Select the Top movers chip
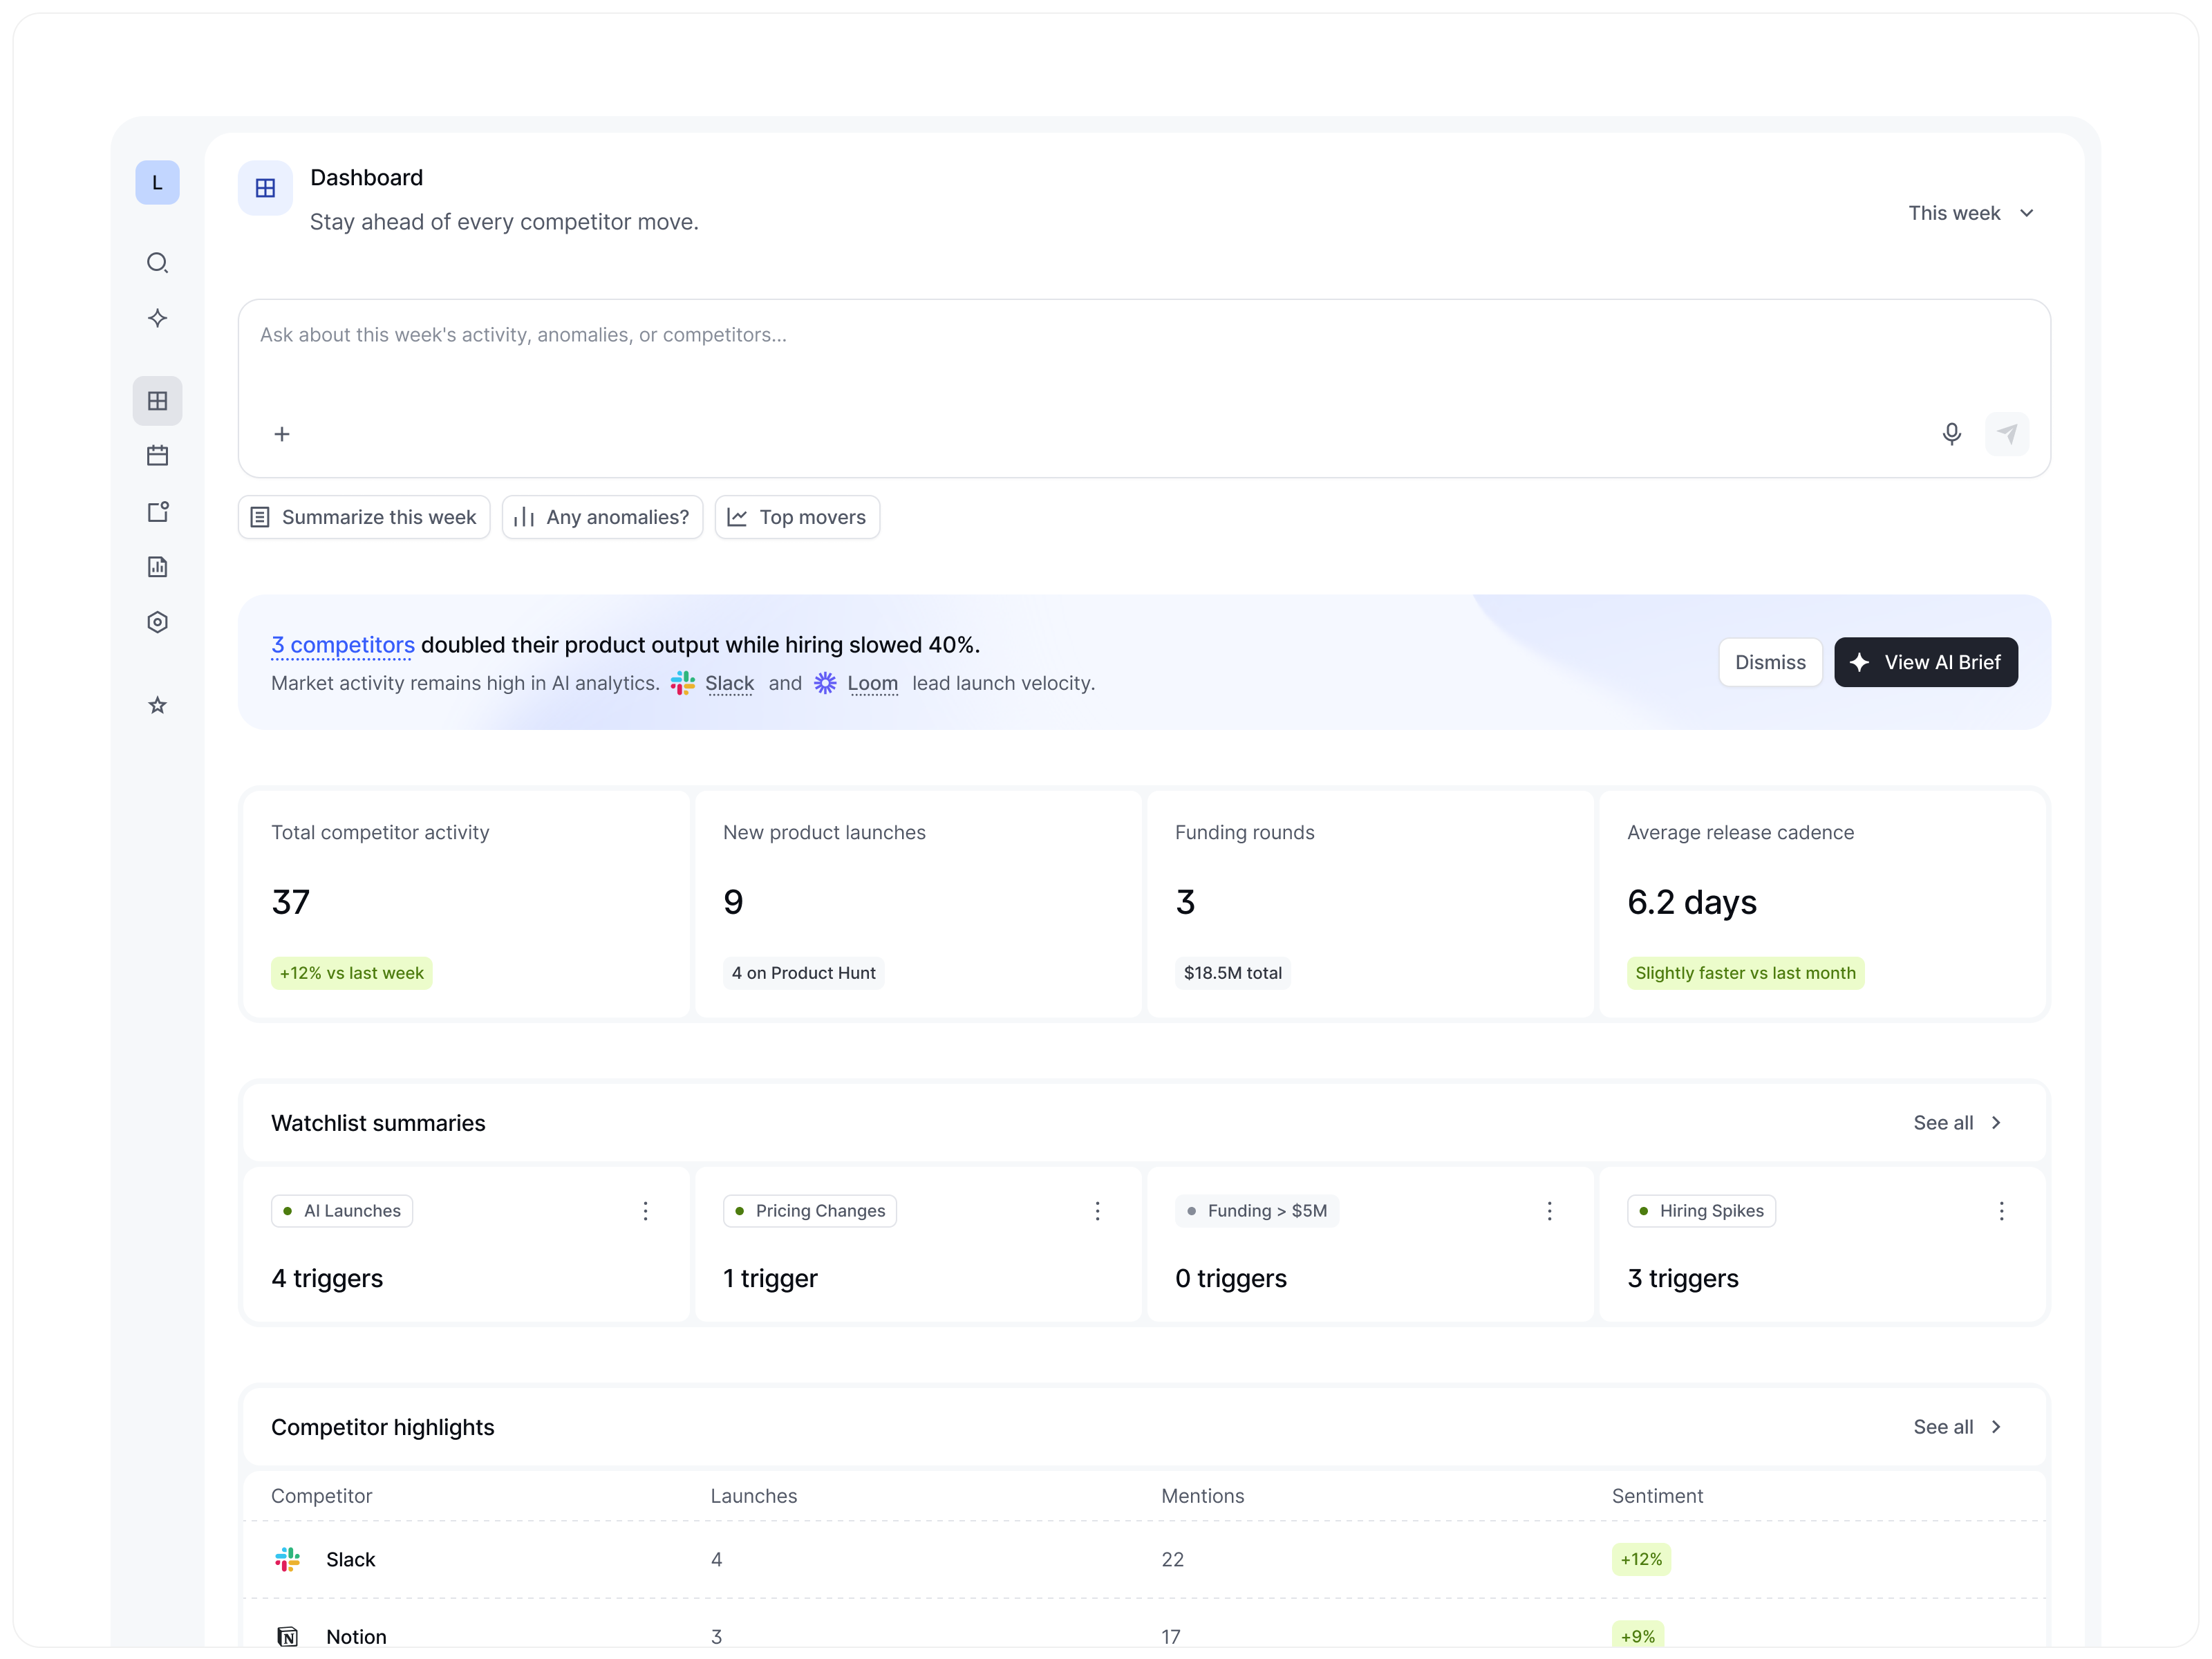The image size is (2212, 1659). point(797,517)
